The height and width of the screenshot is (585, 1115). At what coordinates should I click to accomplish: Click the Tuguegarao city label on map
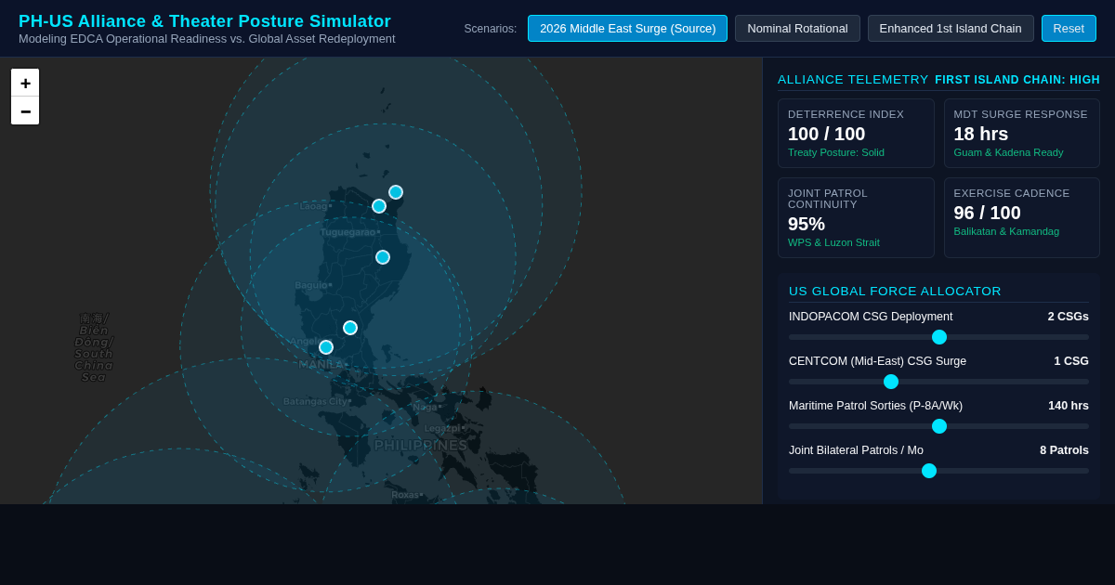[x=349, y=232]
